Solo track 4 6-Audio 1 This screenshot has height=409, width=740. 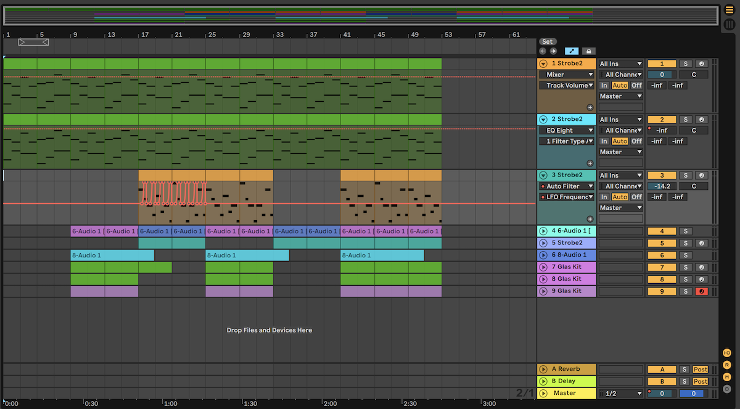tap(685, 231)
